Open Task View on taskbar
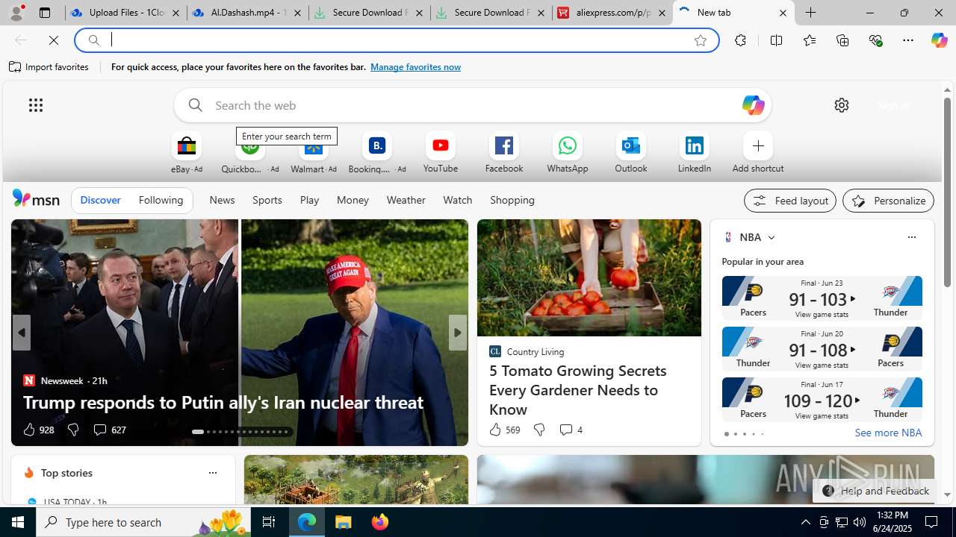956x537 pixels. point(269,522)
